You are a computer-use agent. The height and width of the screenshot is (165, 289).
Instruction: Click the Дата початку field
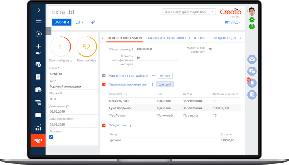[73, 112]
